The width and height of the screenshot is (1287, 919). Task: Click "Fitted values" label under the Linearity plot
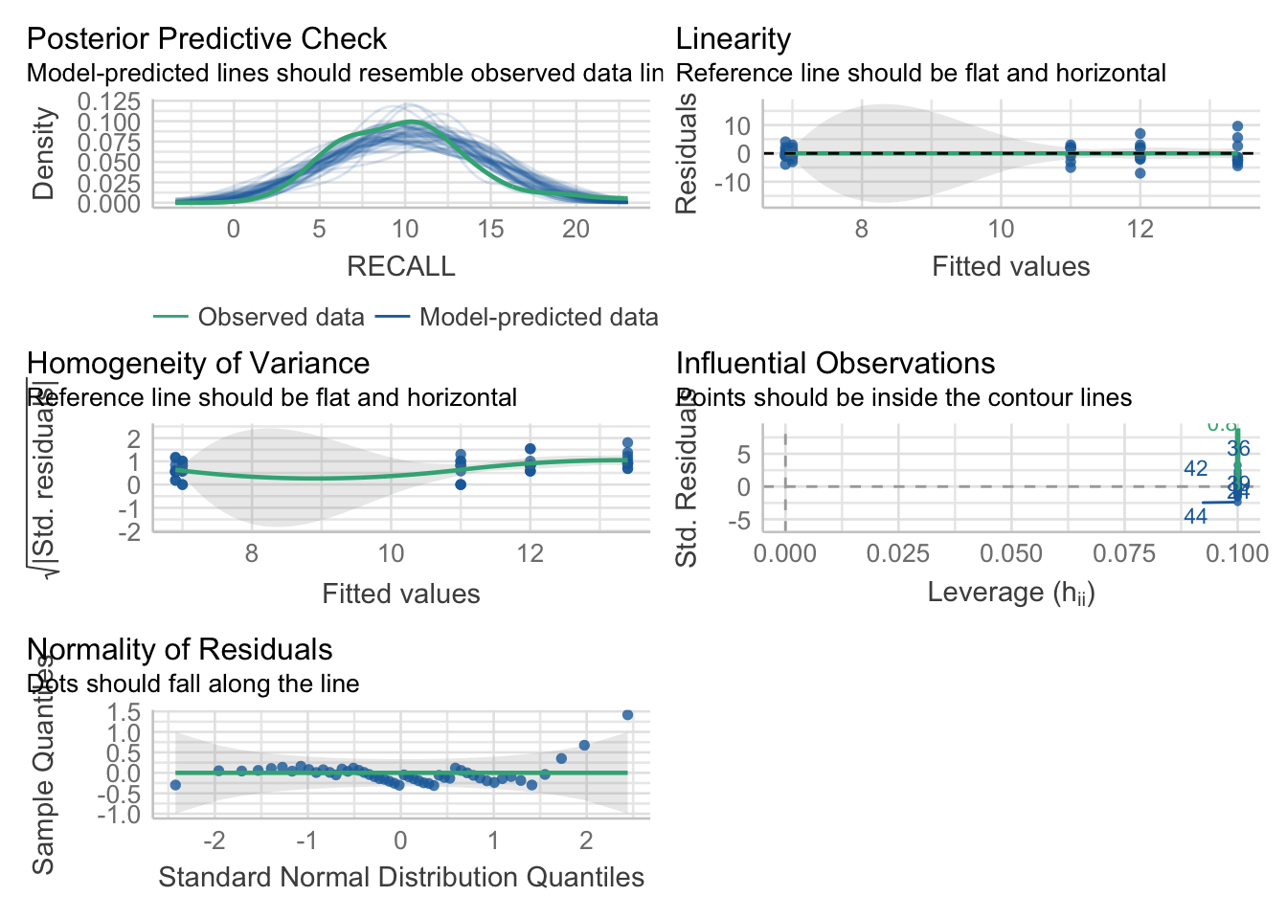(x=1010, y=266)
